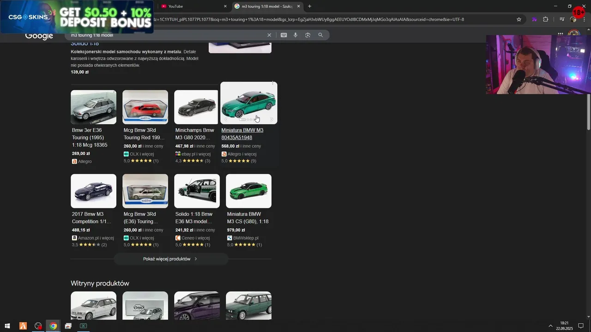
Task: Show hidden system tray icons
Action: click(x=550, y=326)
